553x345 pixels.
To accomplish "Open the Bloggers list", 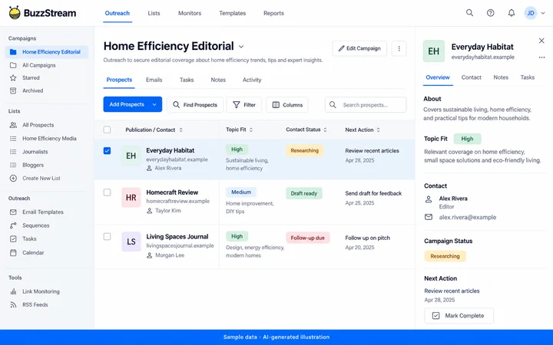I will pyautogui.click(x=33, y=165).
